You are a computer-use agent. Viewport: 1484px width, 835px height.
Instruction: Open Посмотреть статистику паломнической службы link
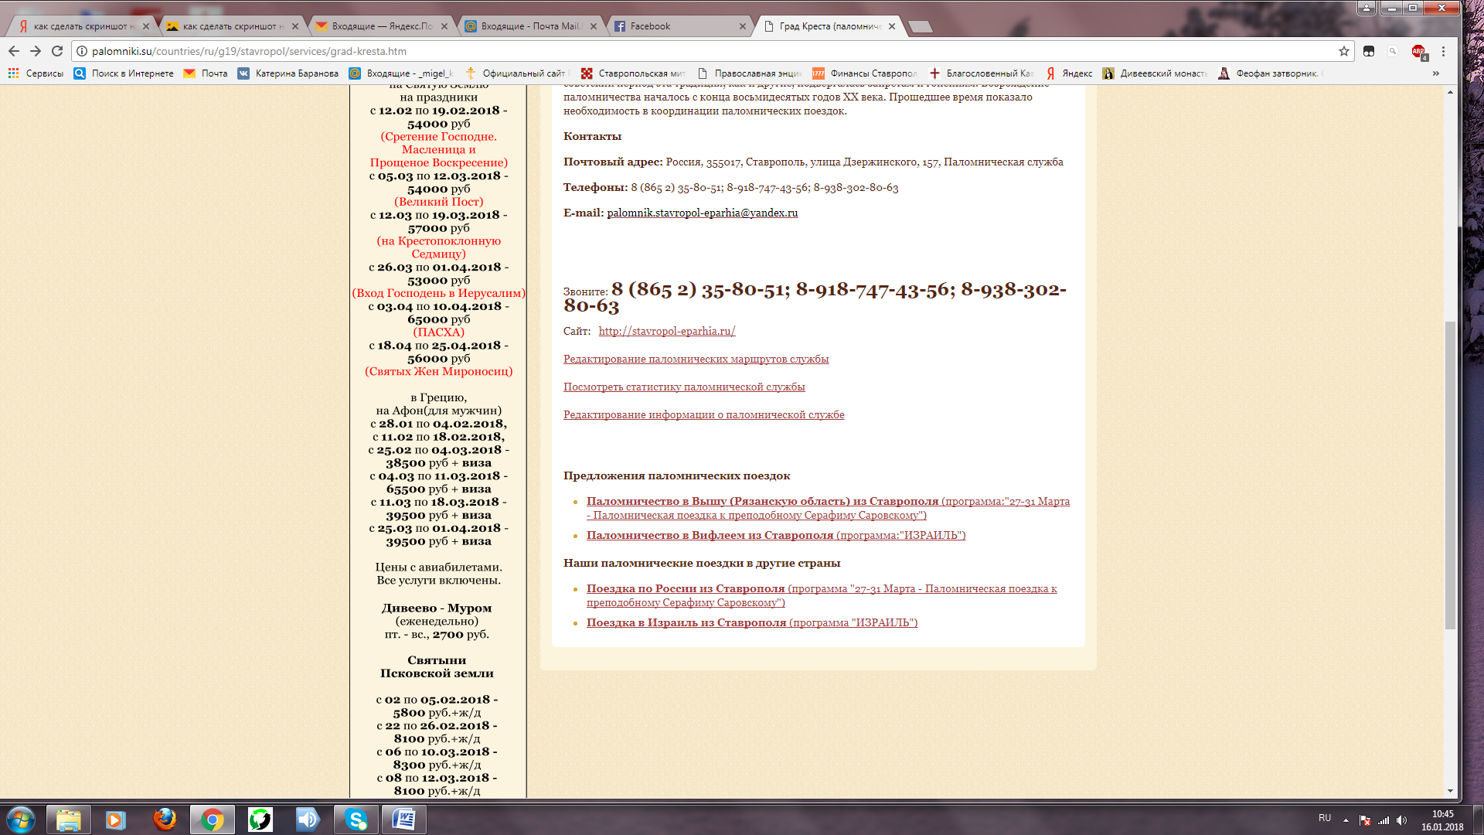point(684,387)
